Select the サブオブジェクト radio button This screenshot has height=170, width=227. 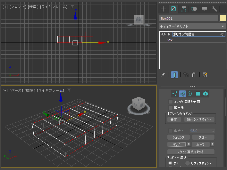tap(188, 163)
